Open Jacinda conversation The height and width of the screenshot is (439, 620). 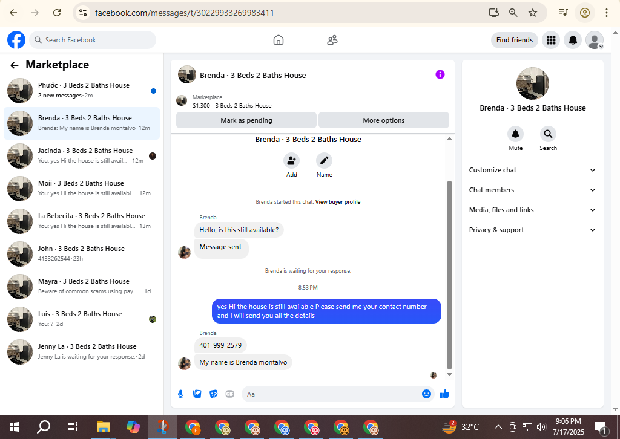tap(82, 156)
